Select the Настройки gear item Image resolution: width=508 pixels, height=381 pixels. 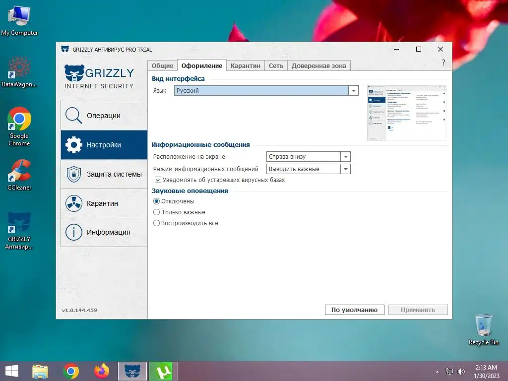(104, 145)
